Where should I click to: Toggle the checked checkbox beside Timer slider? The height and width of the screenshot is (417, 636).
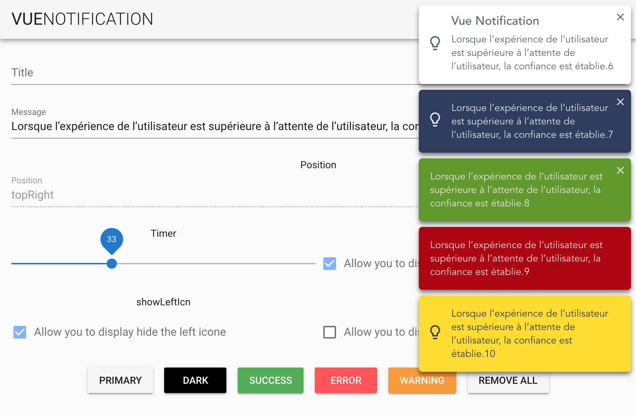(x=330, y=264)
